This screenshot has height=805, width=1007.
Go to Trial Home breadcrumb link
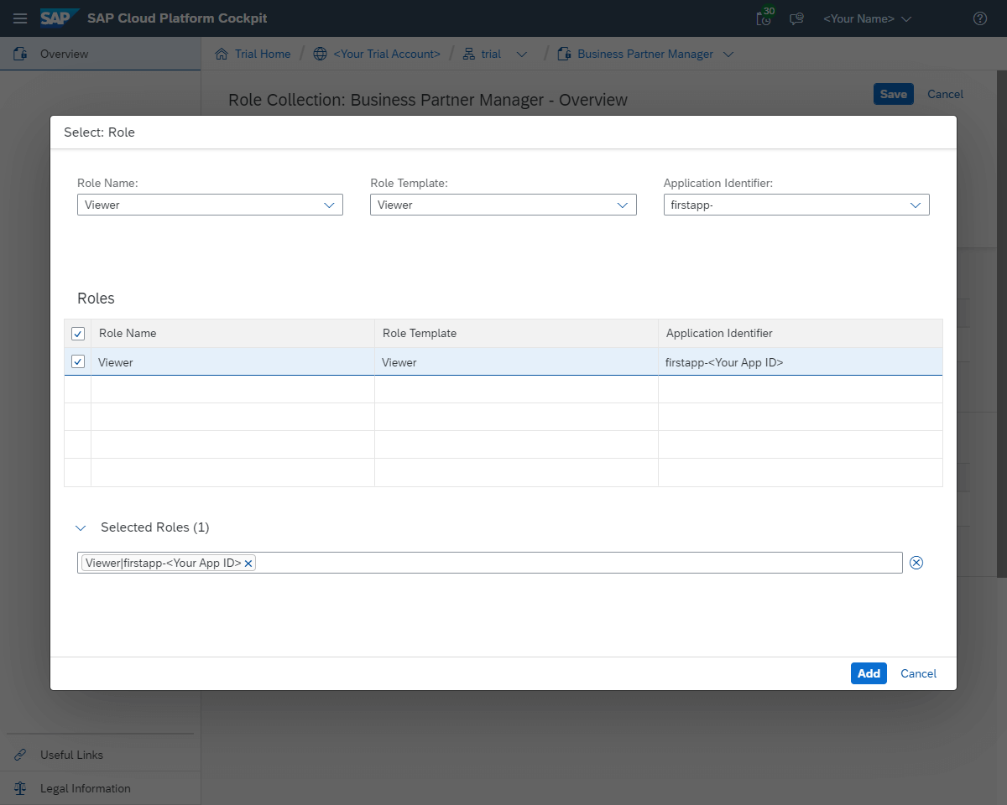(263, 54)
